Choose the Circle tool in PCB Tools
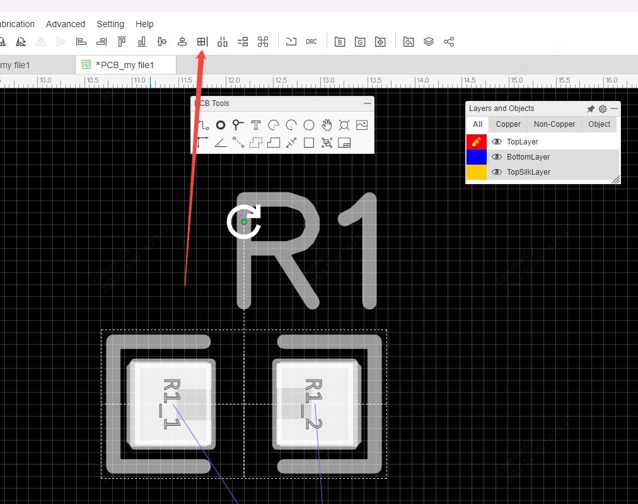This screenshot has height=504, width=638. click(x=309, y=125)
